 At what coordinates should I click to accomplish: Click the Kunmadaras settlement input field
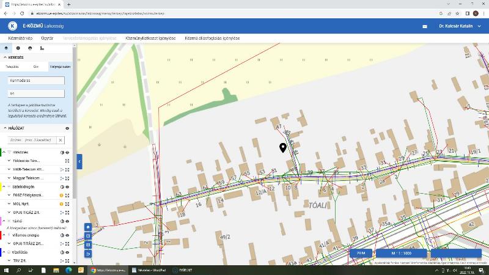coord(36,81)
